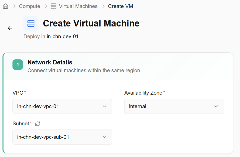Select the Create VM breadcrumb item
Screen dimensions: 240x157
tap(120, 6)
